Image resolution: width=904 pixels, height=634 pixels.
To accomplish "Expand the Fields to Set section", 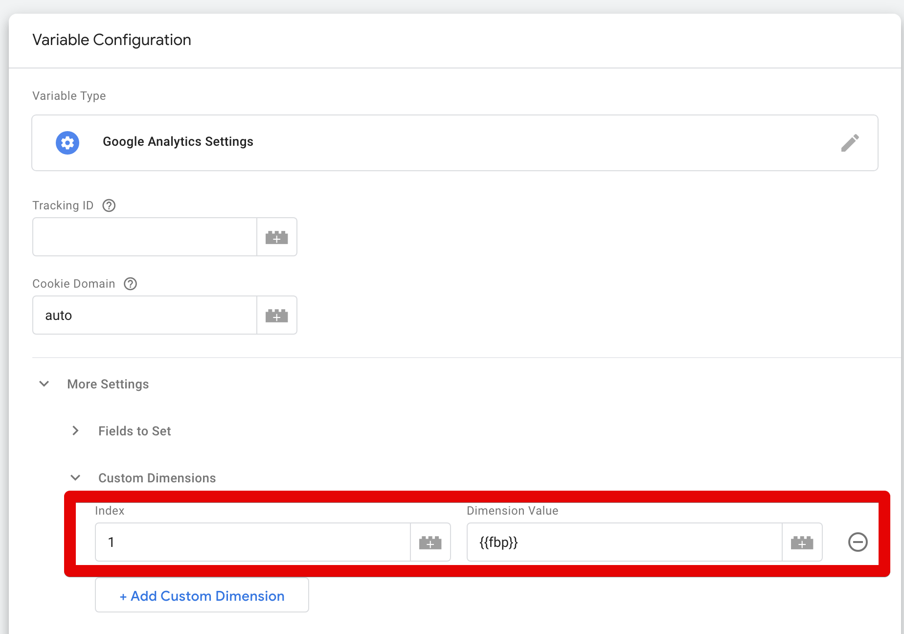I will (75, 431).
